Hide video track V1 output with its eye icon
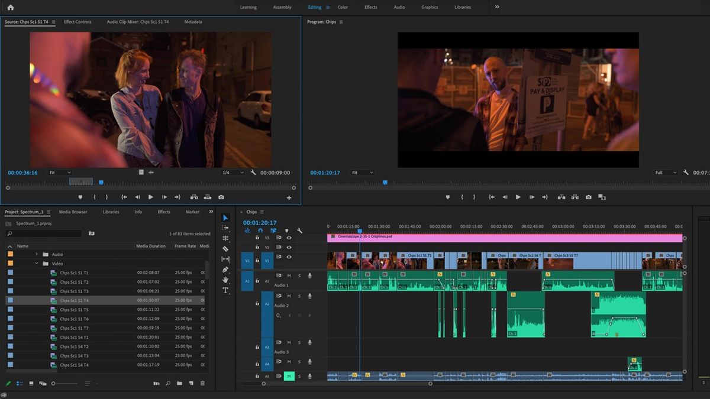This screenshot has width=710, height=399. click(x=289, y=257)
